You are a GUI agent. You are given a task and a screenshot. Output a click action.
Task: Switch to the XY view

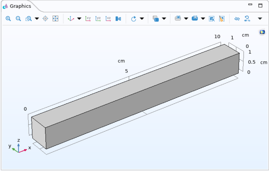(x=88, y=18)
